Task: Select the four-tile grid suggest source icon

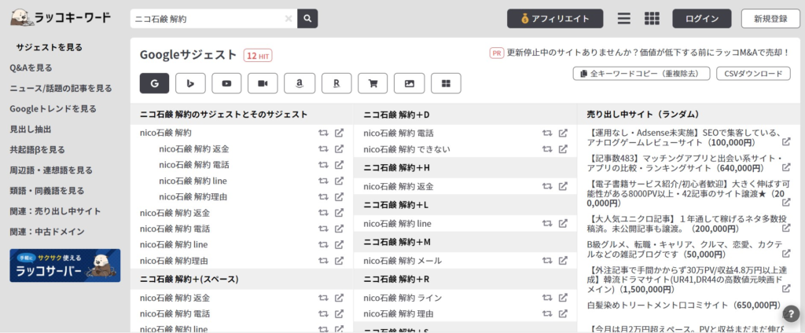Action: click(x=447, y=83)
